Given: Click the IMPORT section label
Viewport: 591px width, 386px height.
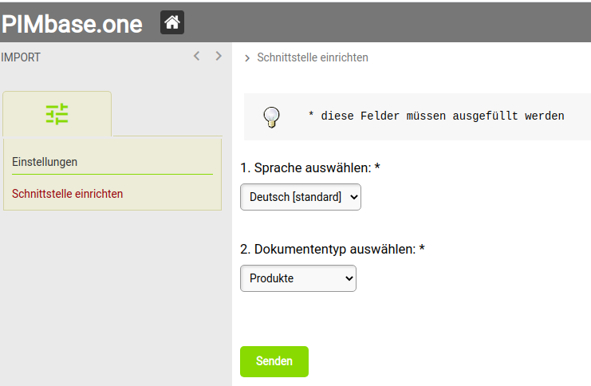Looking at the screenshot, I should click(x=21, y=57).
